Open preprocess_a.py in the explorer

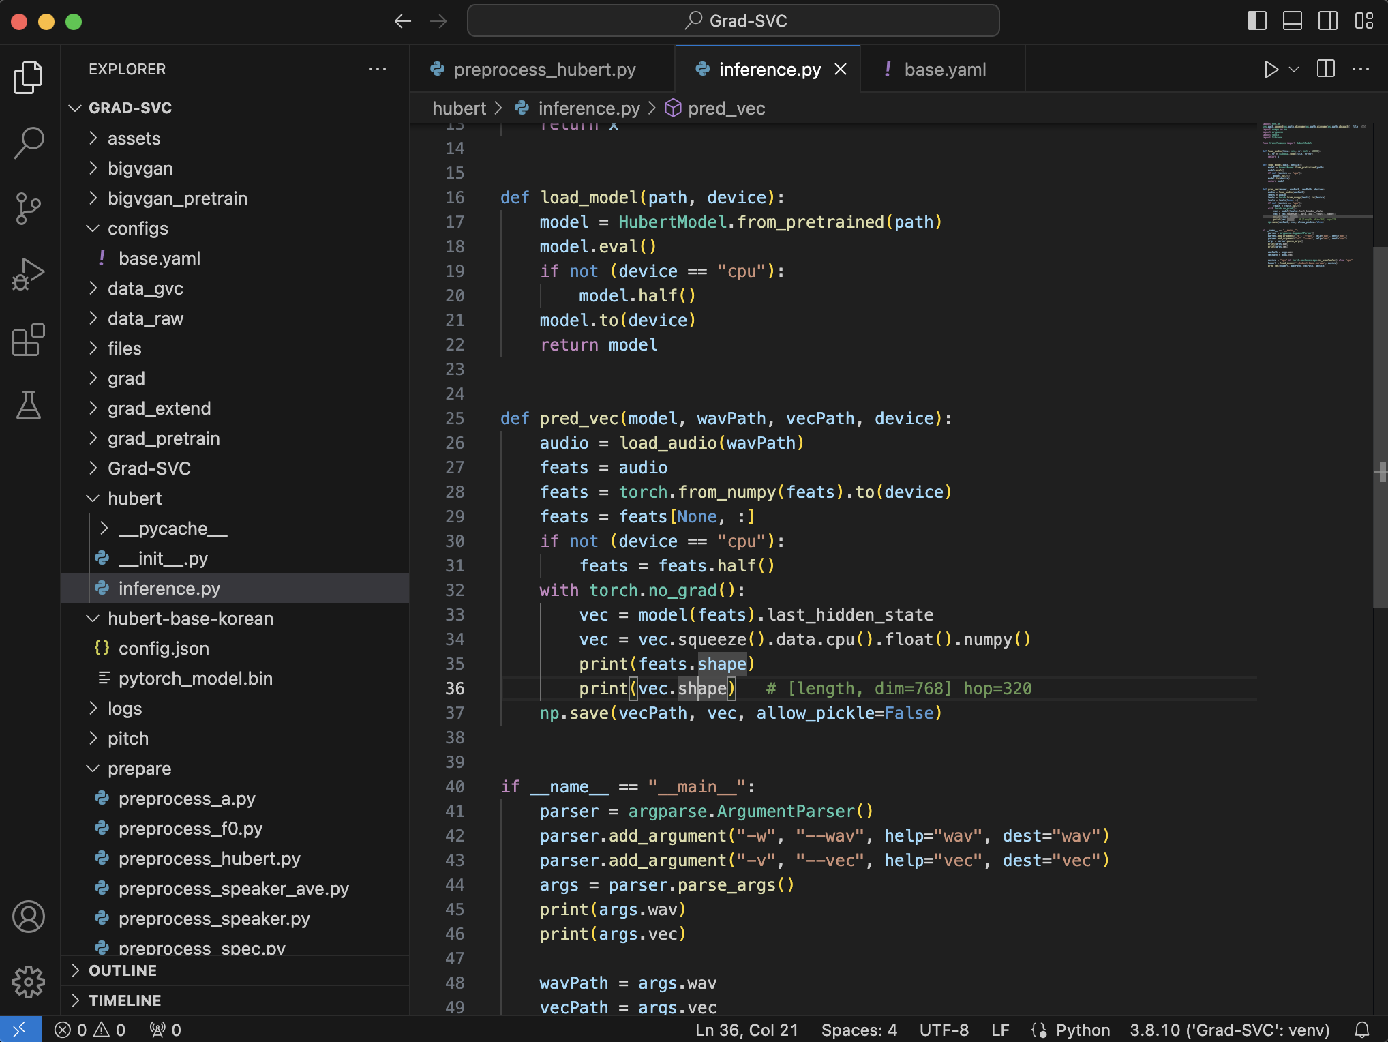click(235, 798)
